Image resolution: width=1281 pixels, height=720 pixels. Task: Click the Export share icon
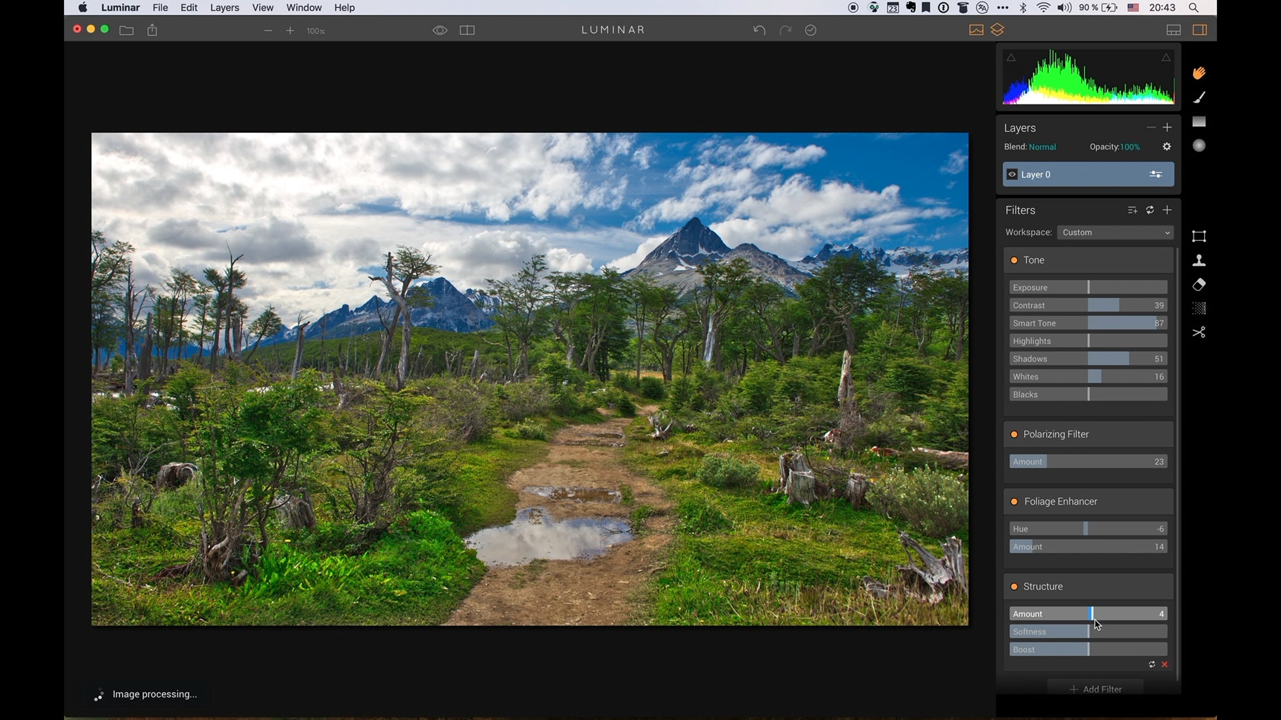point(152,30)
